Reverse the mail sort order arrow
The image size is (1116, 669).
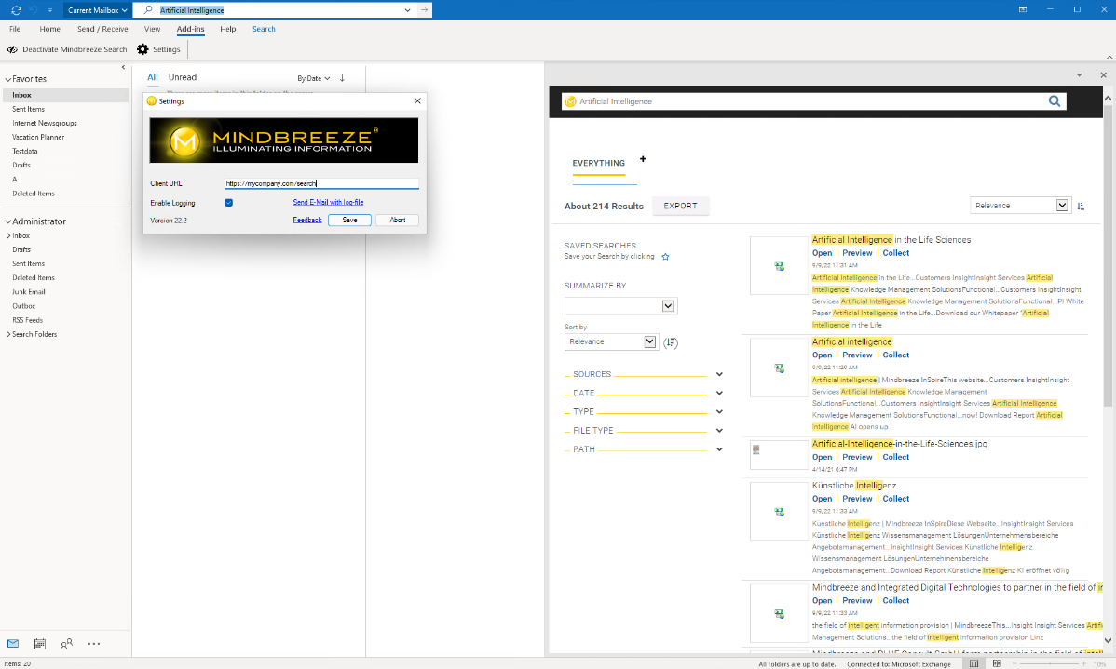point(342,78)
